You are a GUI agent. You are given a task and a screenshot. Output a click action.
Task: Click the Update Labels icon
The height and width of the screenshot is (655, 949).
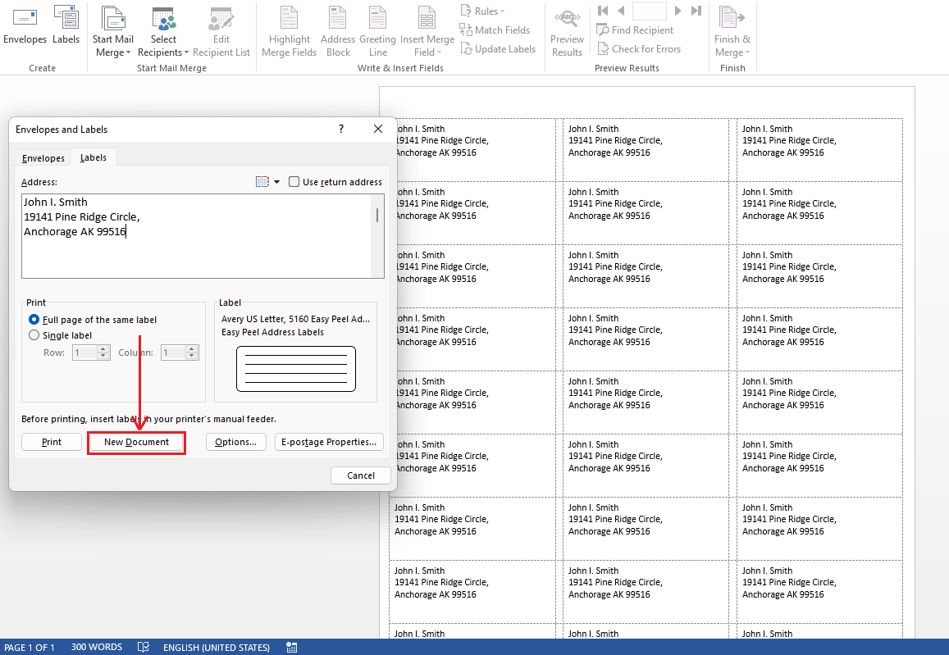pos(498,48)
